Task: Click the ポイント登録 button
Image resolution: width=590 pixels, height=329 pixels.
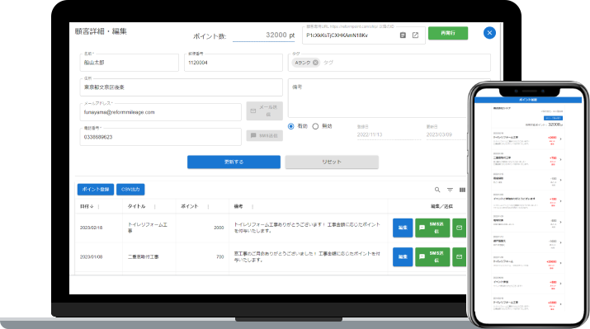Action: [96, 190]
